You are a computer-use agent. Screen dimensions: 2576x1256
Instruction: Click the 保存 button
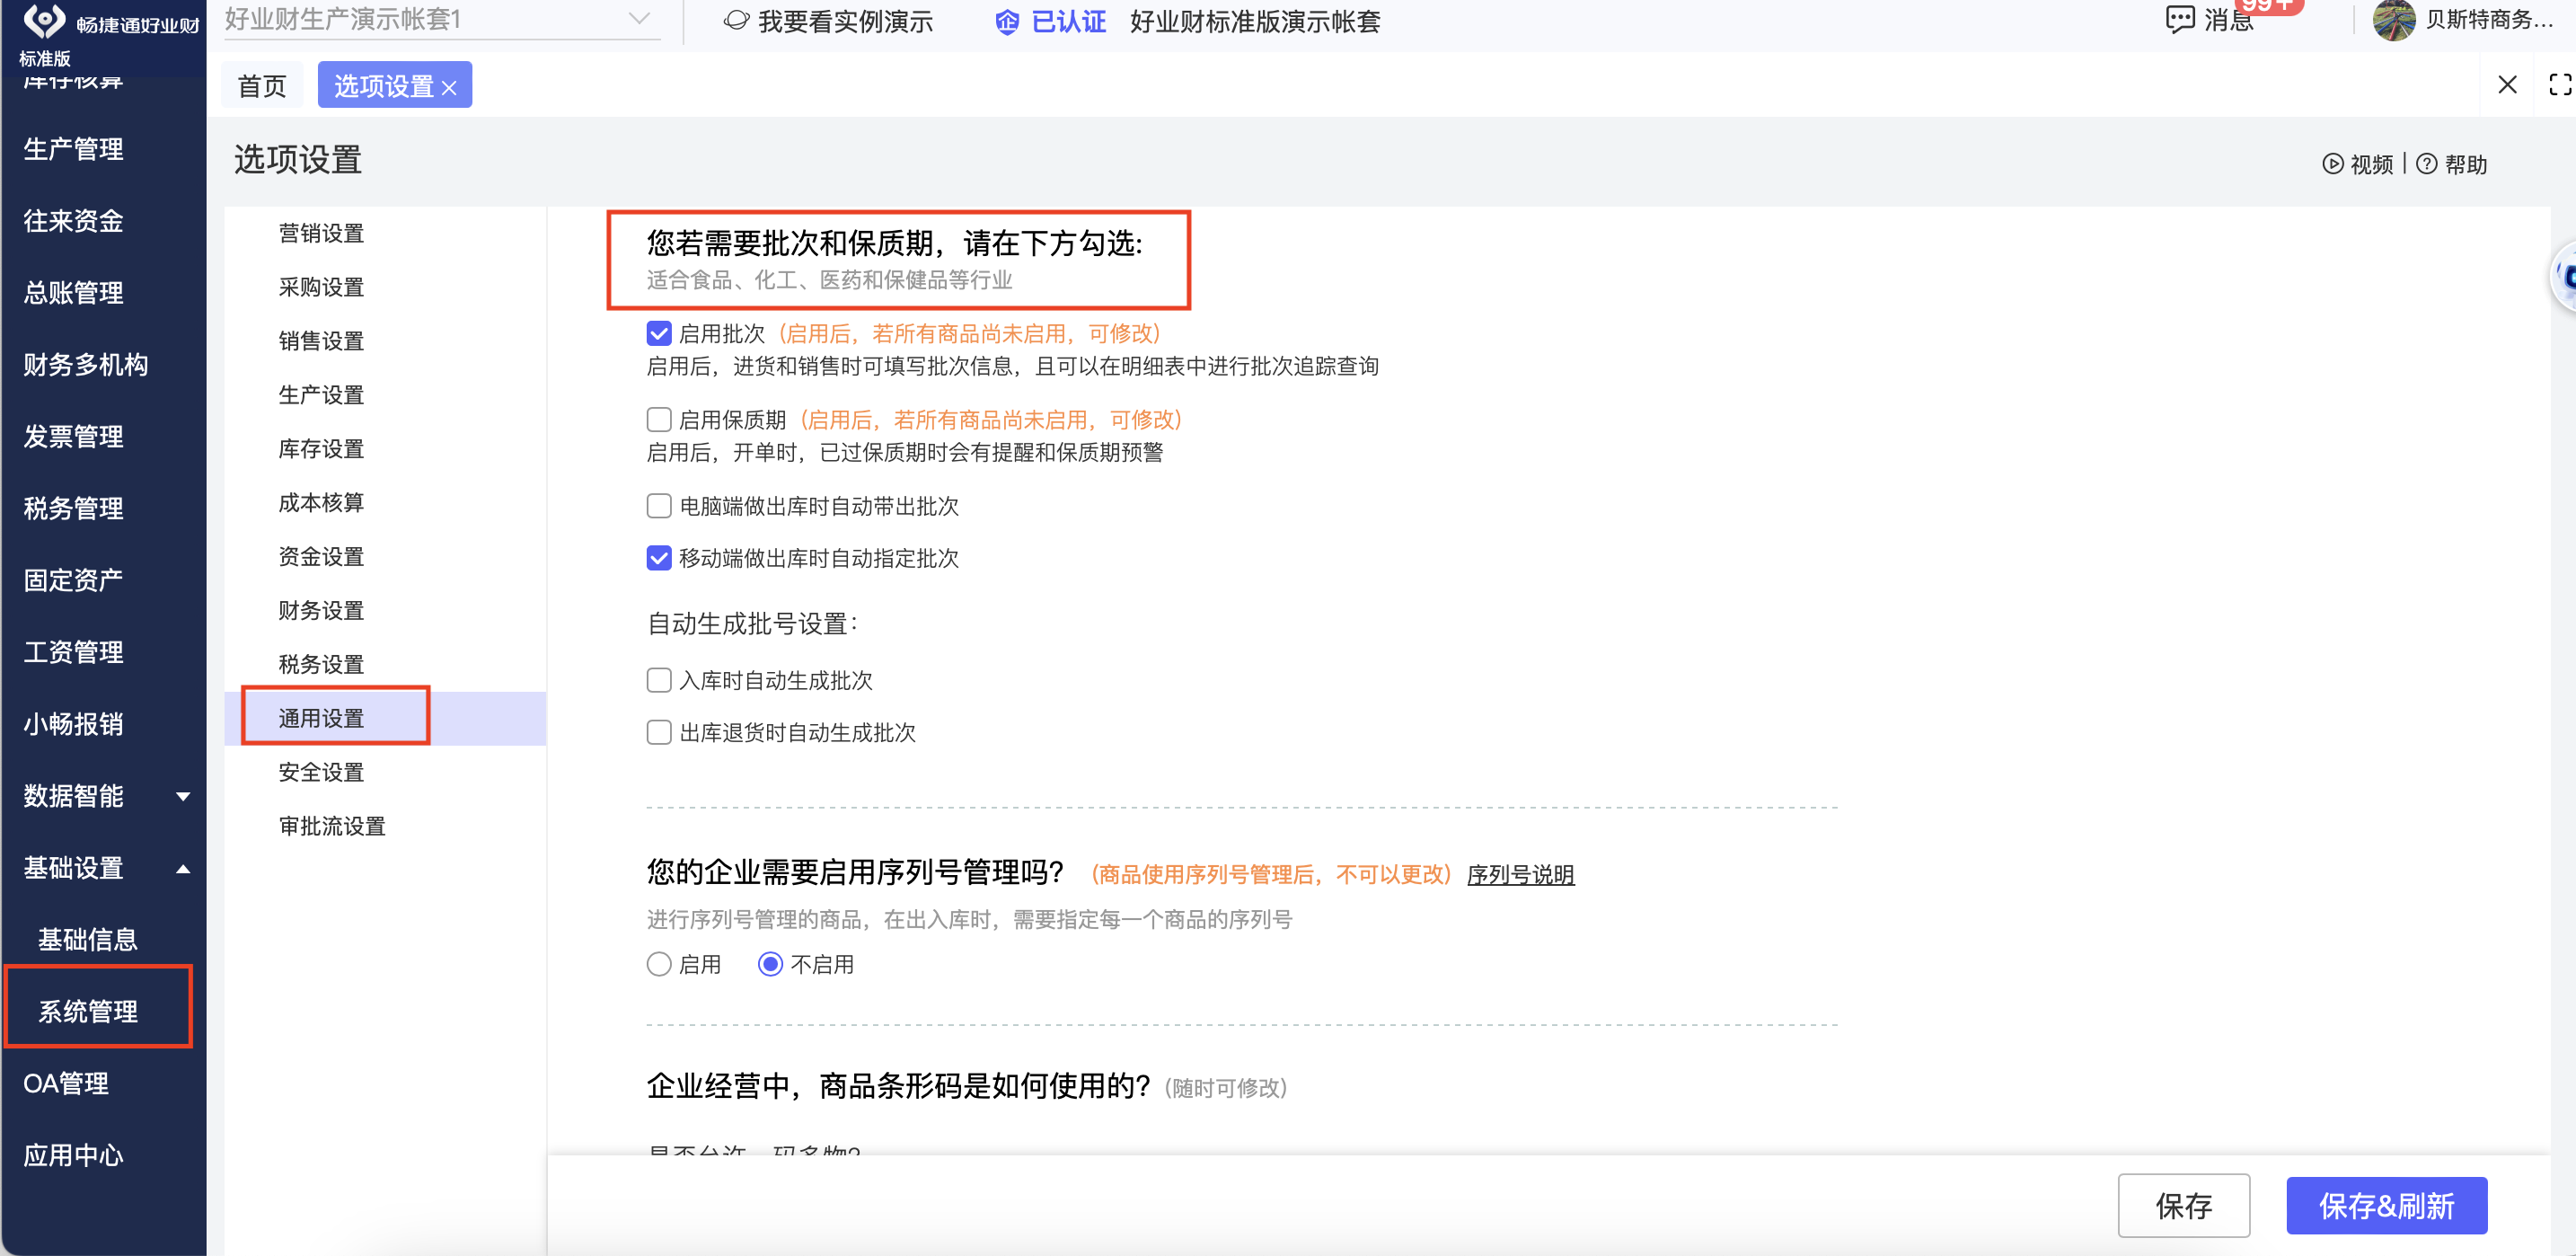pos(2183,1205)
